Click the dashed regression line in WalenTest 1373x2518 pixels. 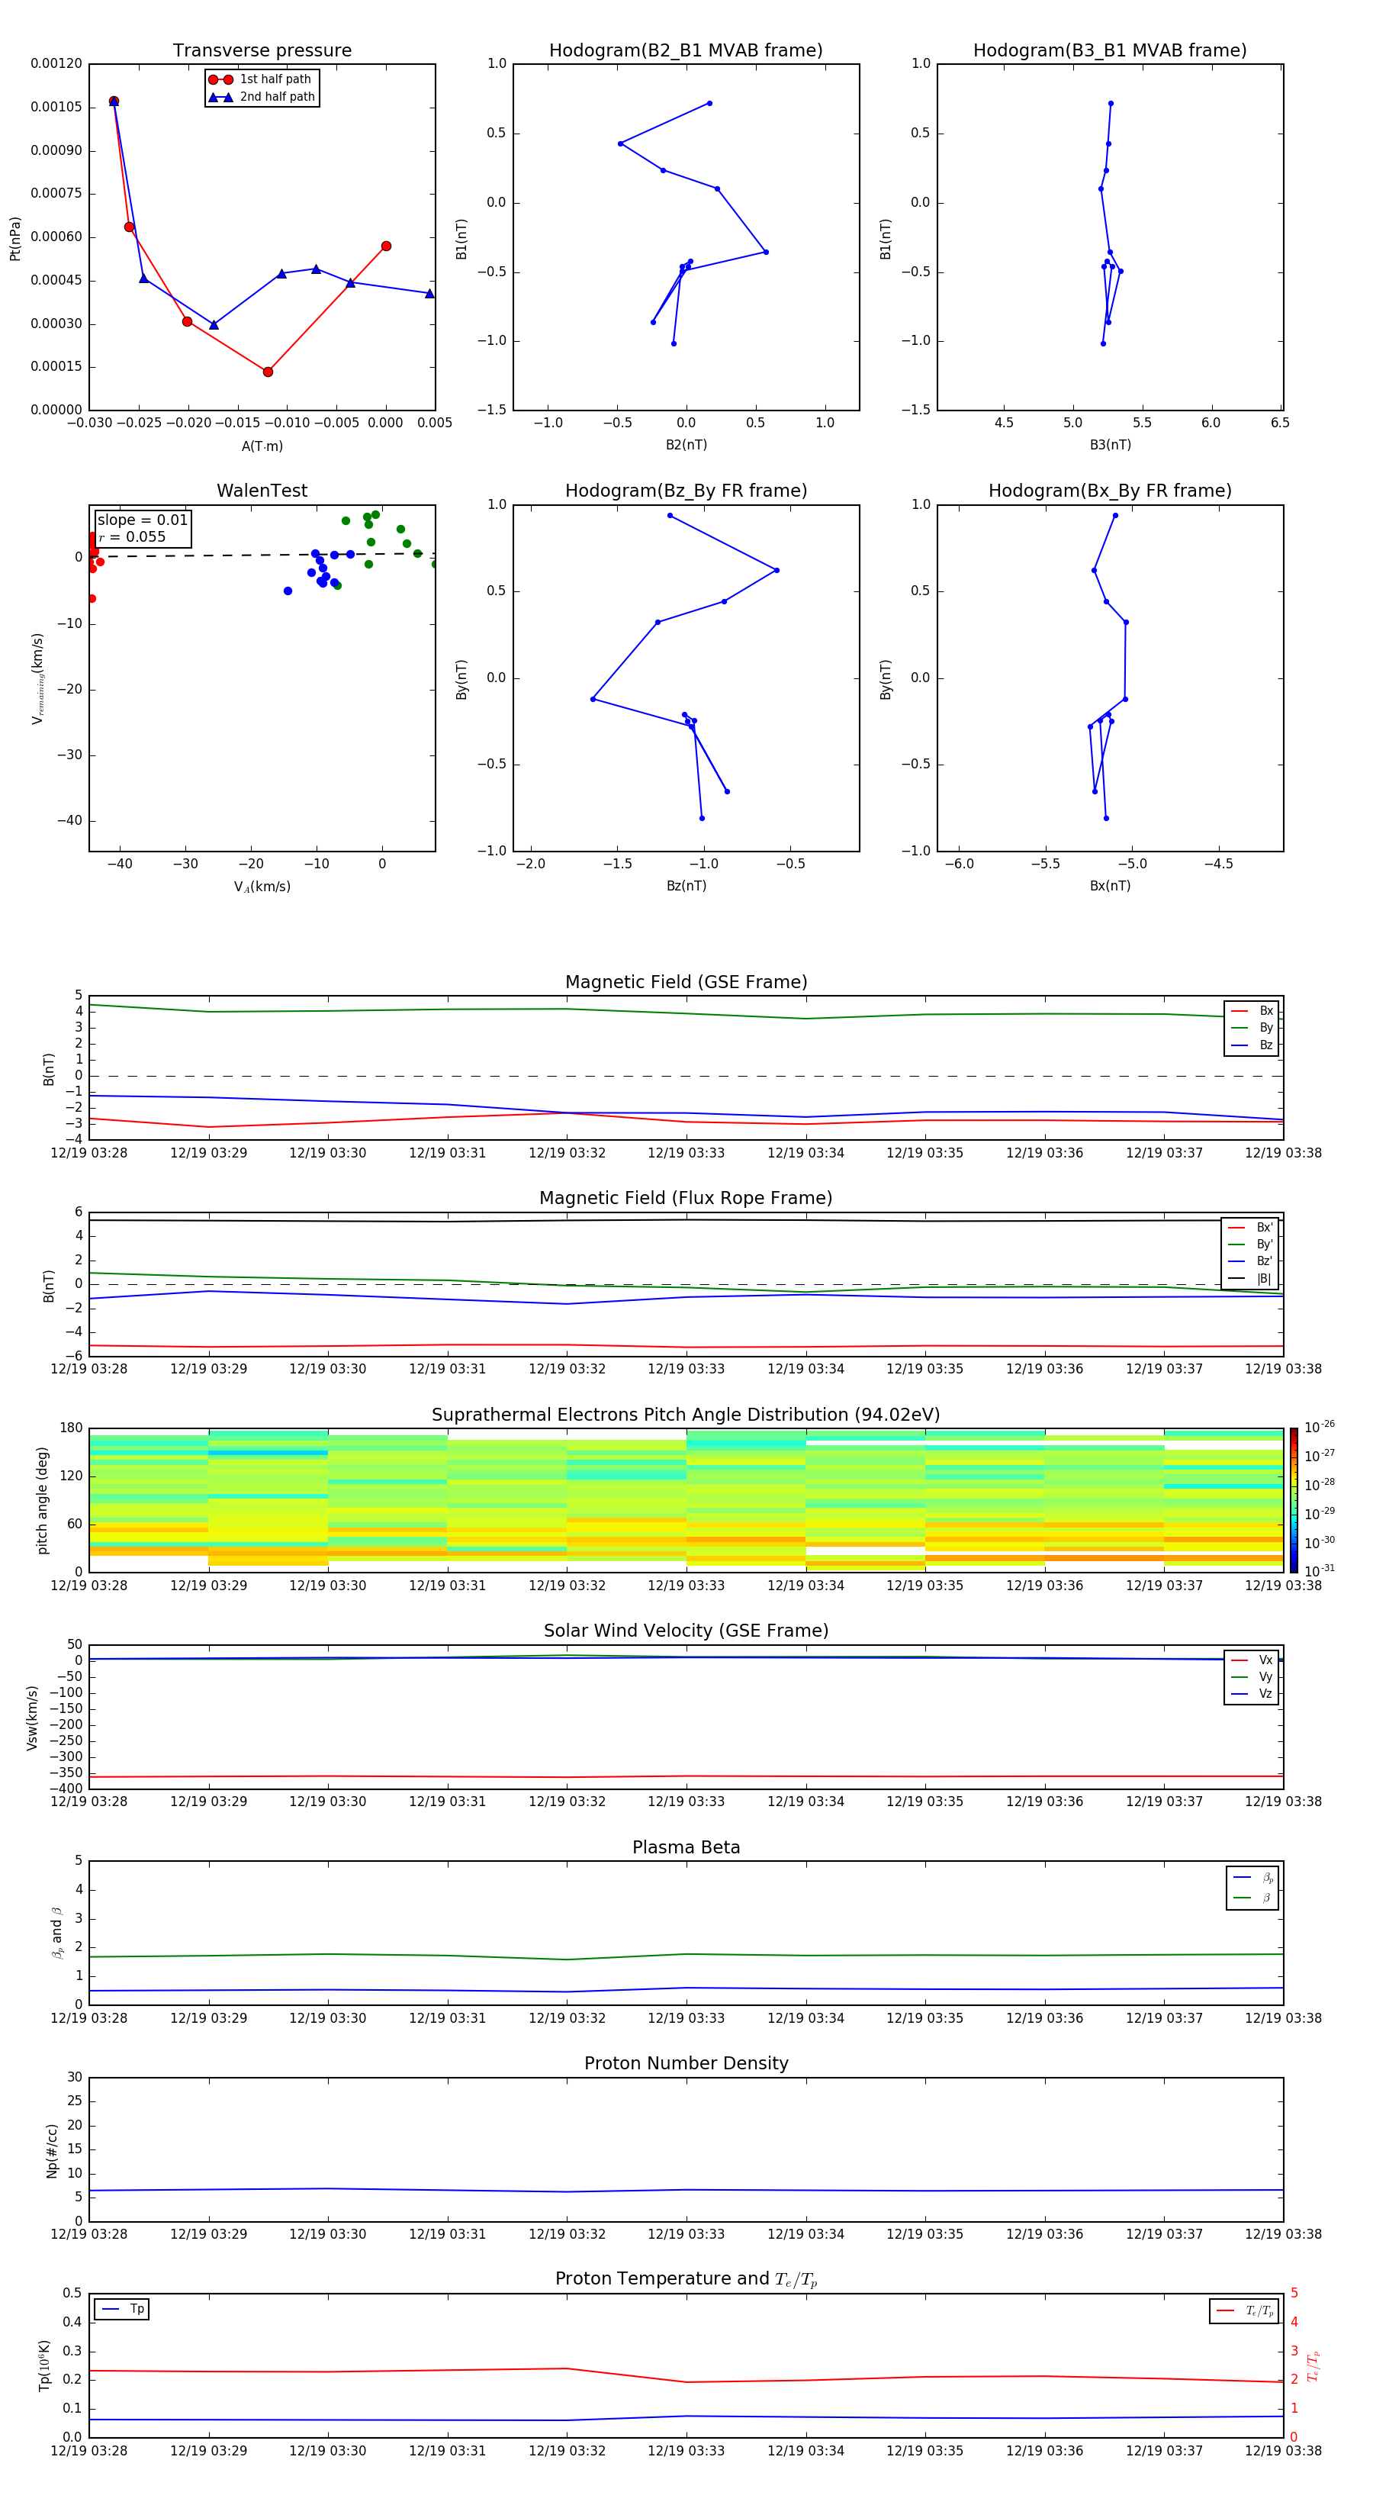pos(262,555)
